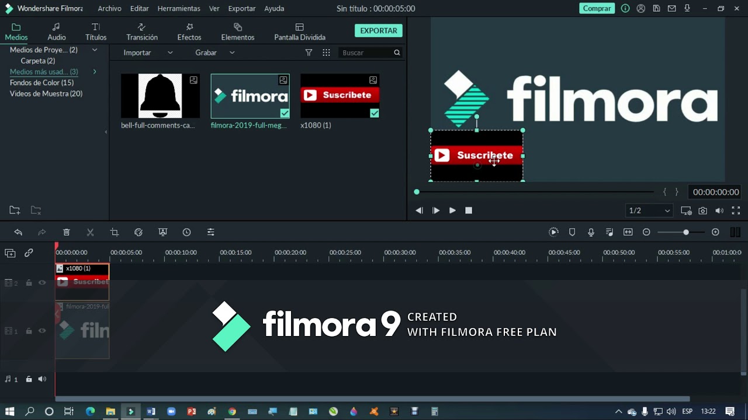748x420 pixels.
Task: Click the redo arrow icon
Action: click(42, 232)
